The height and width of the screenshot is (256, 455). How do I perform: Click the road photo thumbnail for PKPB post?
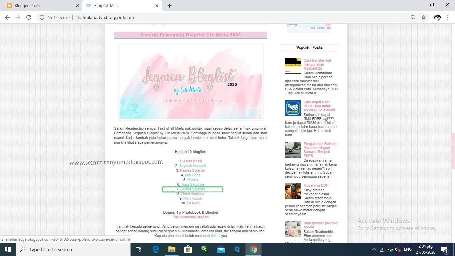(293, 150)
